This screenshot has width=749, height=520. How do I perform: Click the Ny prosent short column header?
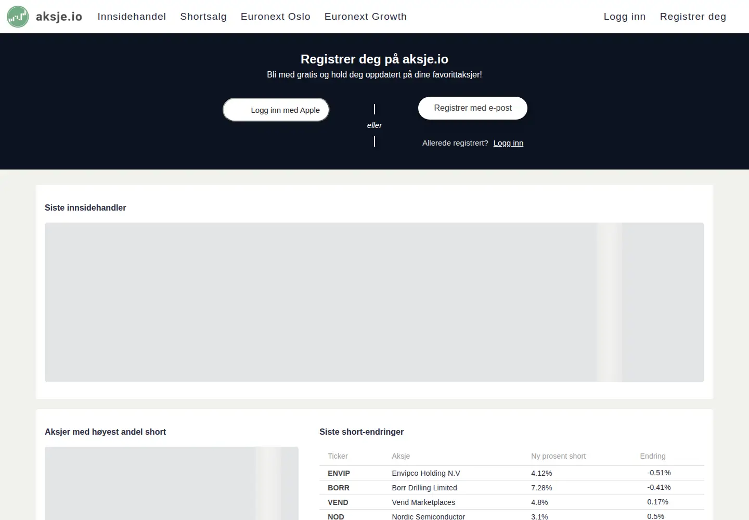558,456
